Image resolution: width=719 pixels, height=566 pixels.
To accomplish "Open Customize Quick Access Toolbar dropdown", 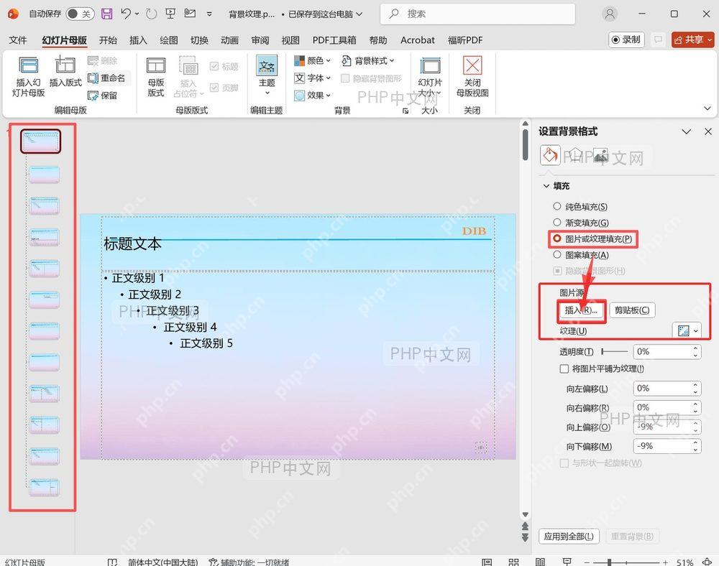I will tap(209, 14).
